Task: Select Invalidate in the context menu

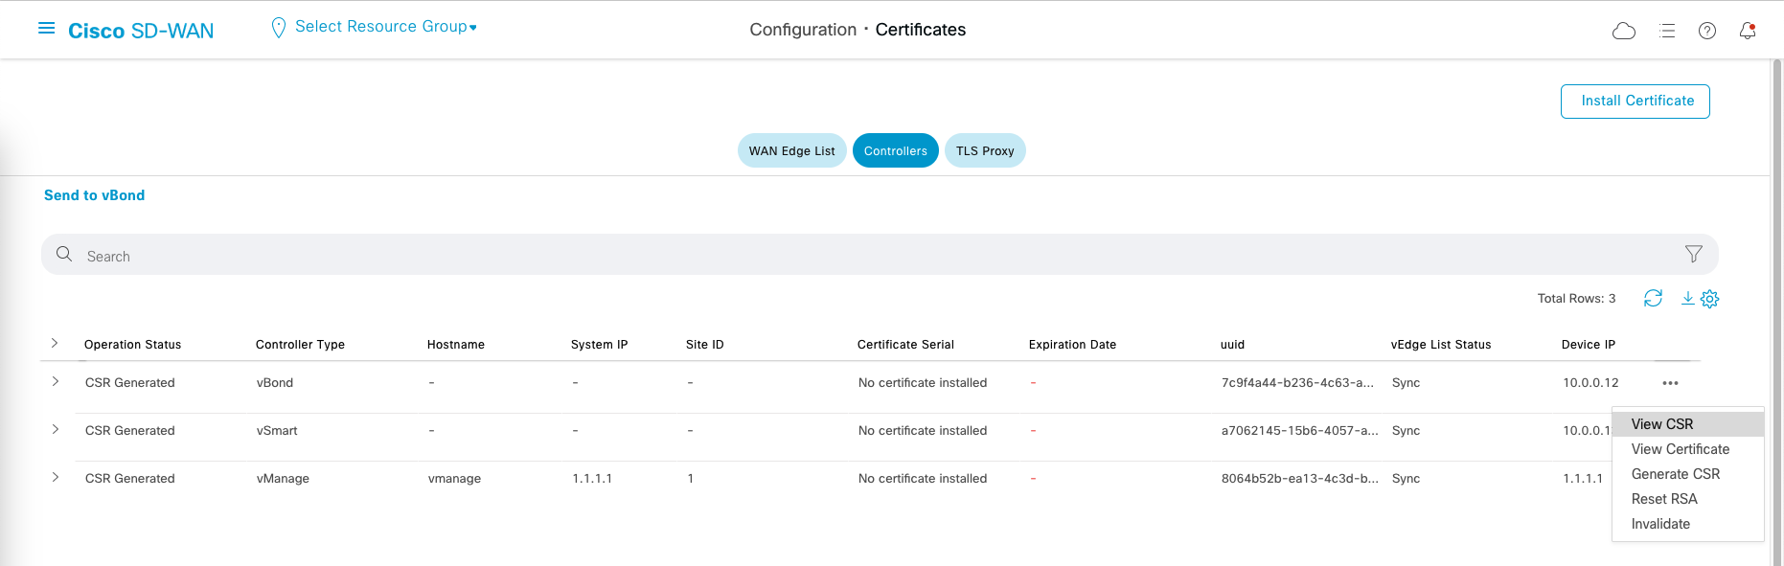Action: pos(1660,524)
